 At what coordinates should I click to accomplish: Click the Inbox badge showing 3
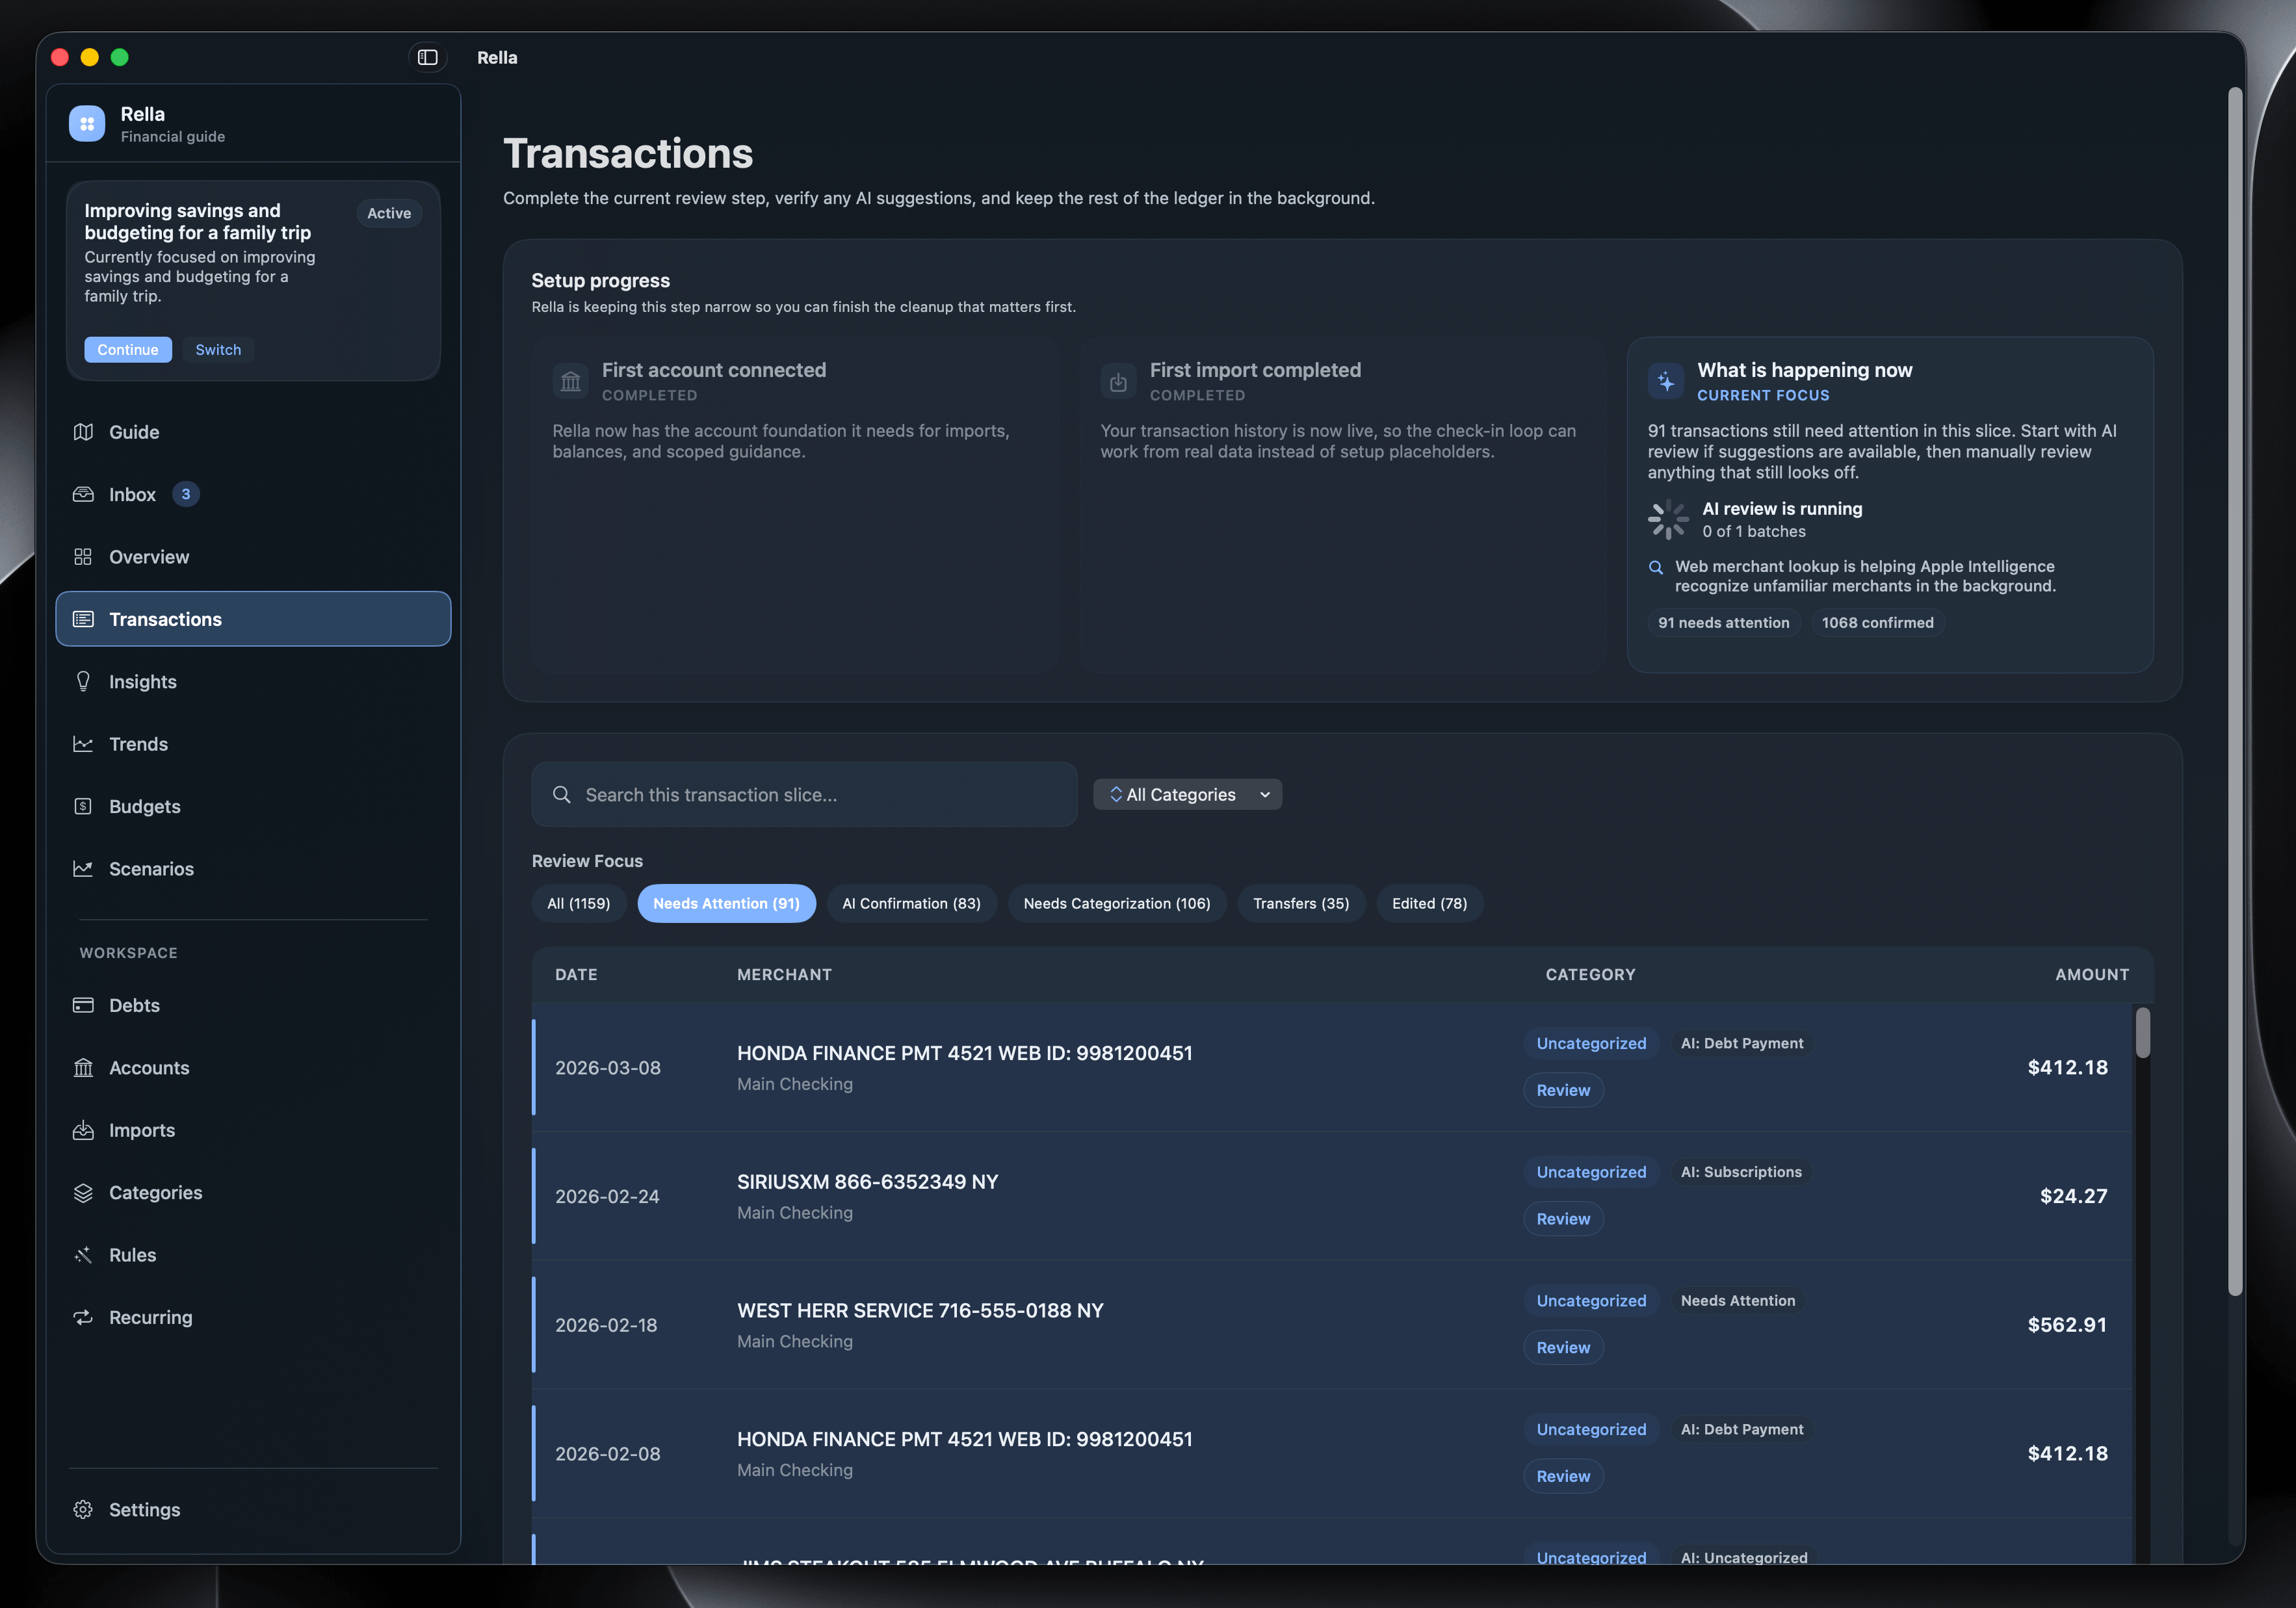(x=186, y=494)
